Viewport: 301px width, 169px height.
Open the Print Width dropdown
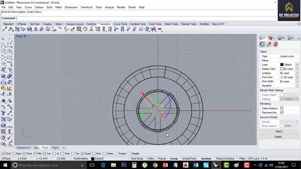[x=297, y=81]
